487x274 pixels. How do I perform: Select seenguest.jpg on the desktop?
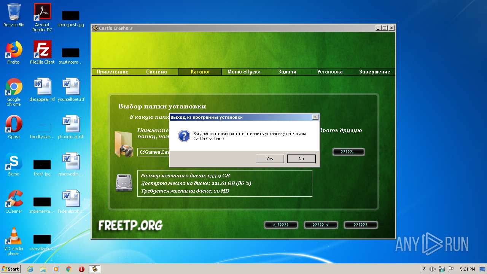(x=71, y=18)
